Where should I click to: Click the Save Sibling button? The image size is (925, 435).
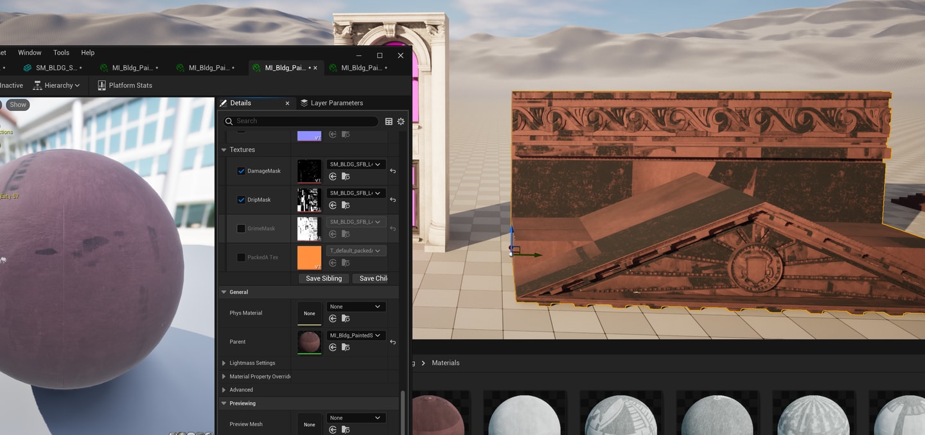324,278
